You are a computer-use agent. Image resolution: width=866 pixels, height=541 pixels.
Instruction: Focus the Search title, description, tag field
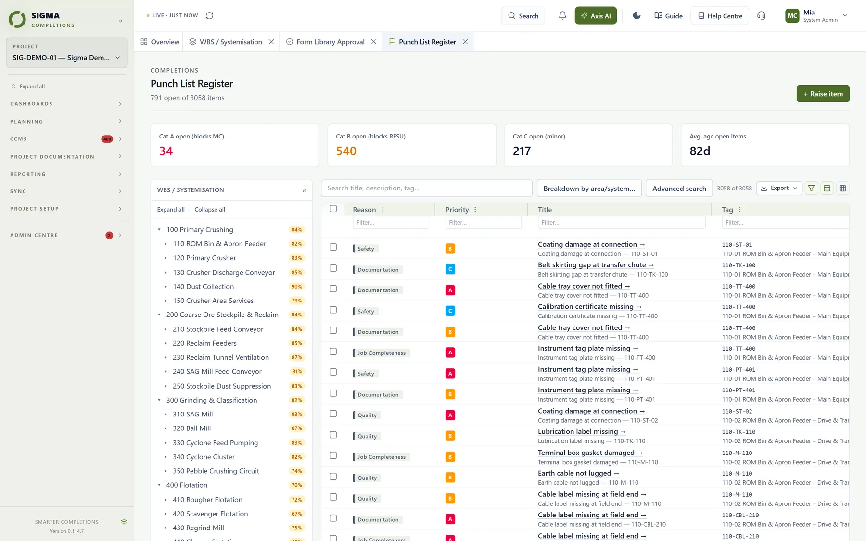pyautogui.click(x=427, y=188)
